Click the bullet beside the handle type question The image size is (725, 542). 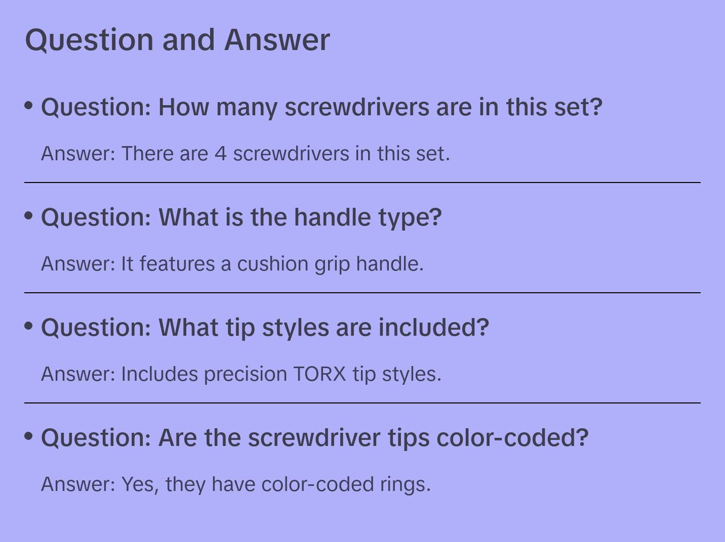click(x=29, y=215)
